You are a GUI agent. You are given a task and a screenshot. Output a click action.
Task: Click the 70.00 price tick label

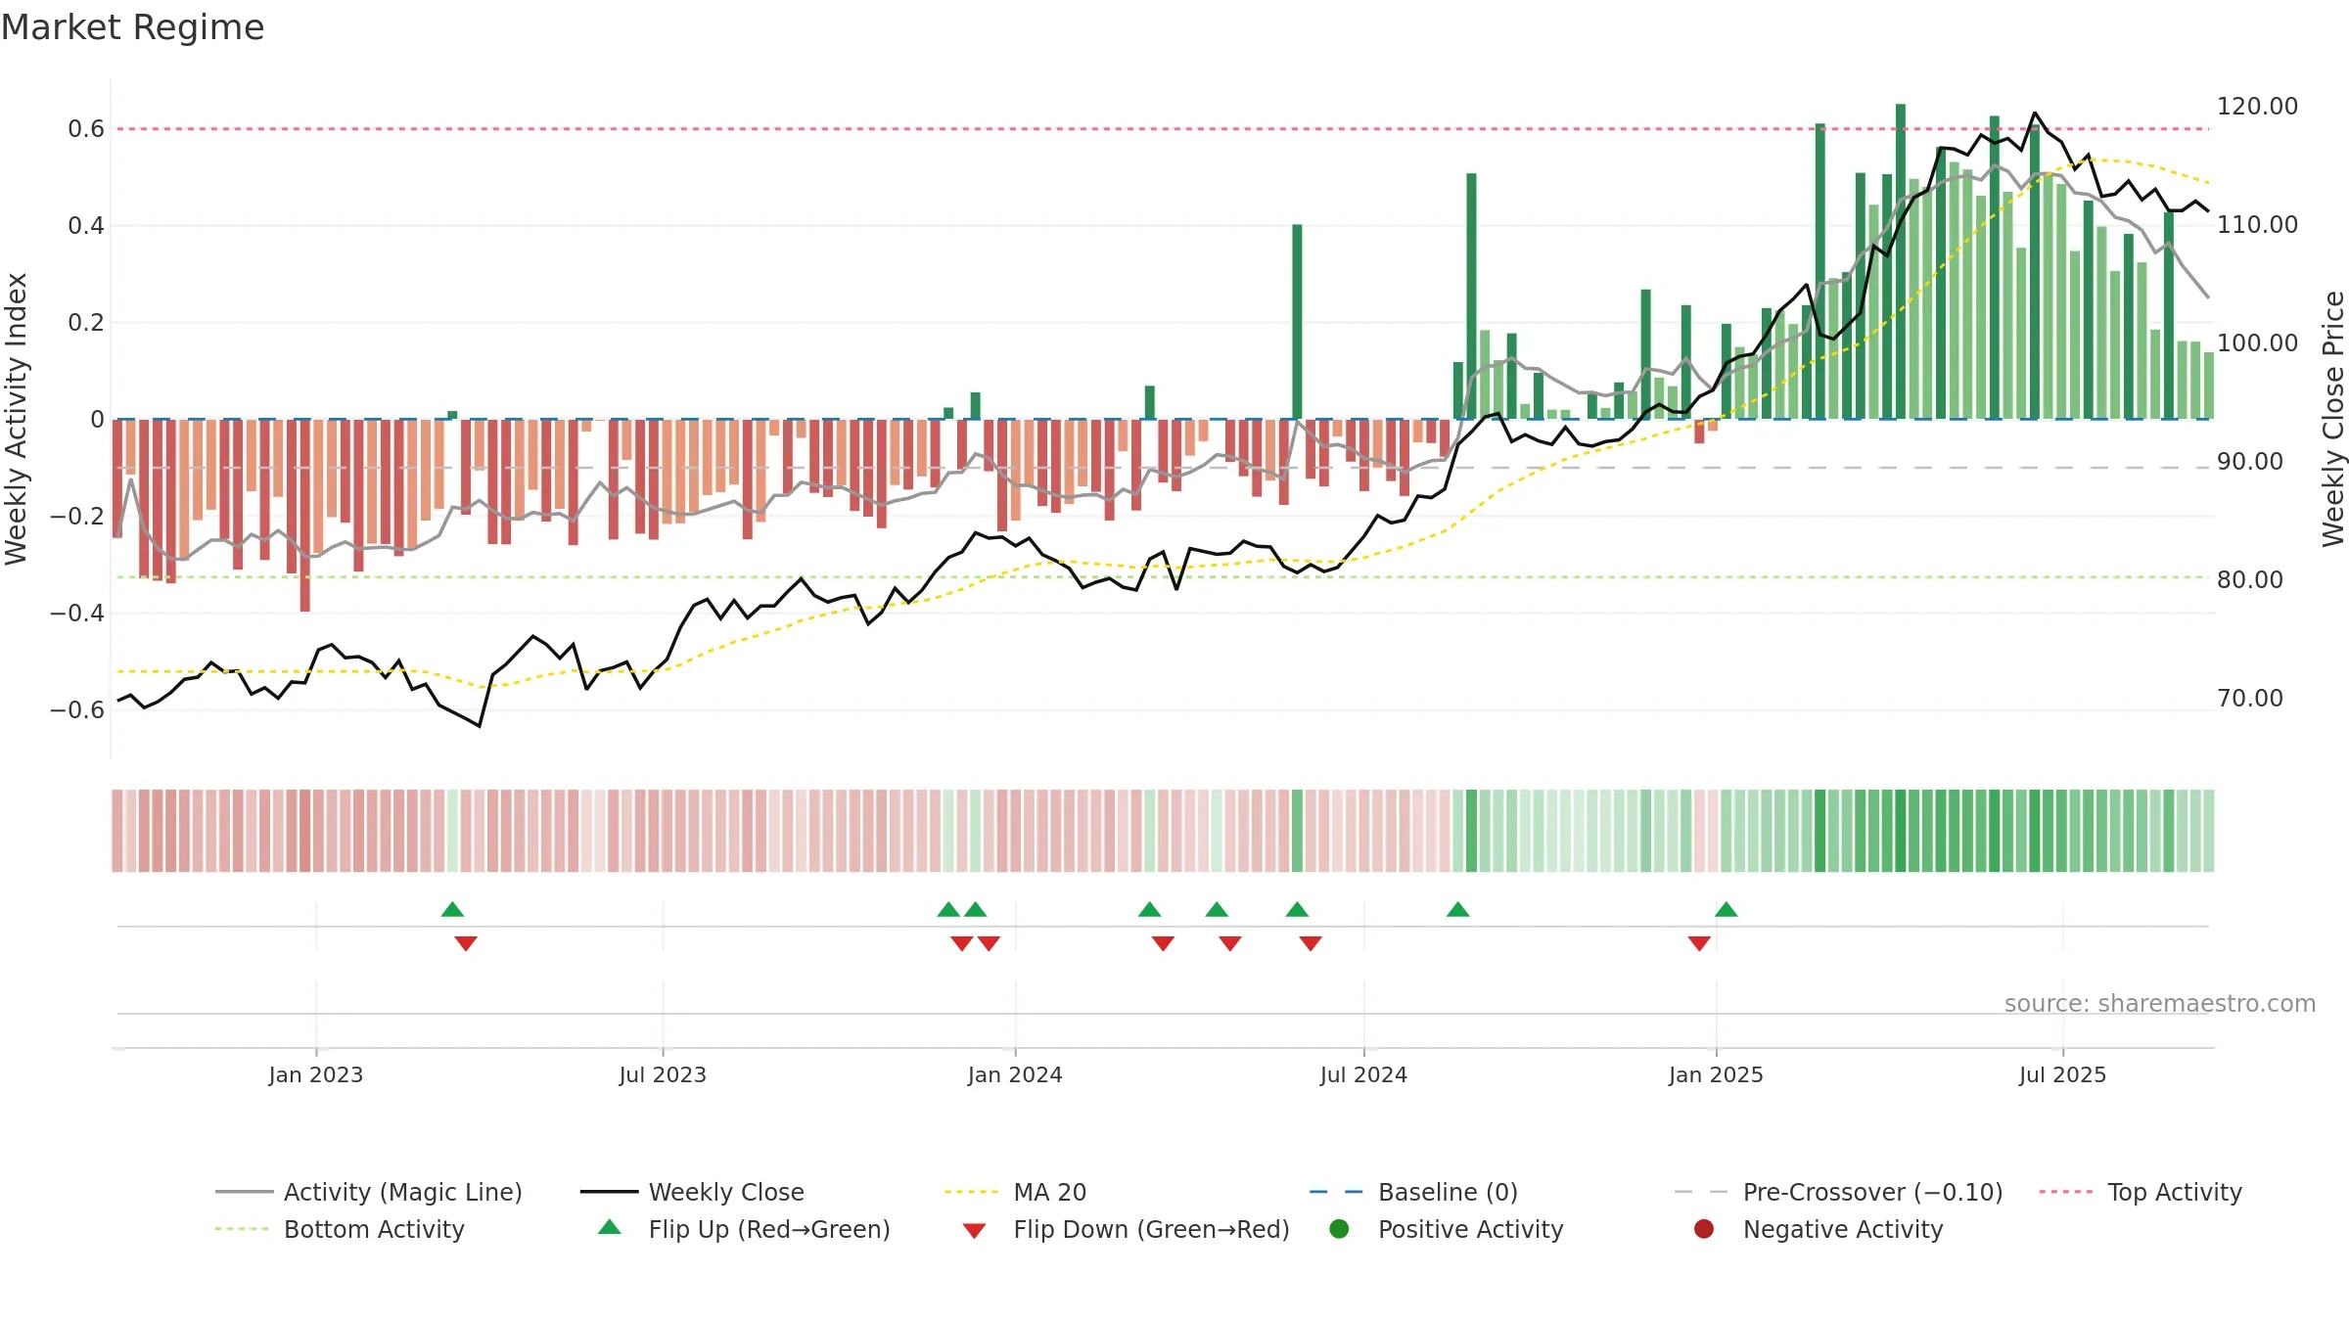[2249, 698]
